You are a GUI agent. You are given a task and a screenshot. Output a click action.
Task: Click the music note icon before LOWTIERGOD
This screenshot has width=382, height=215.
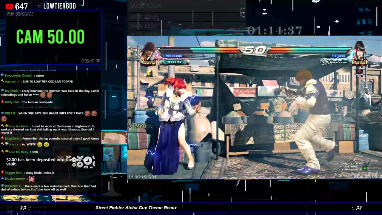tap(39, 6)
